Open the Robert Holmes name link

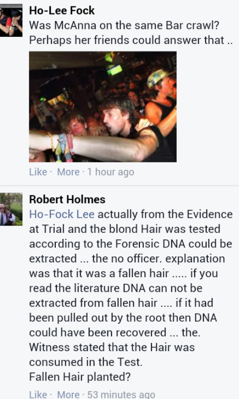67,199
